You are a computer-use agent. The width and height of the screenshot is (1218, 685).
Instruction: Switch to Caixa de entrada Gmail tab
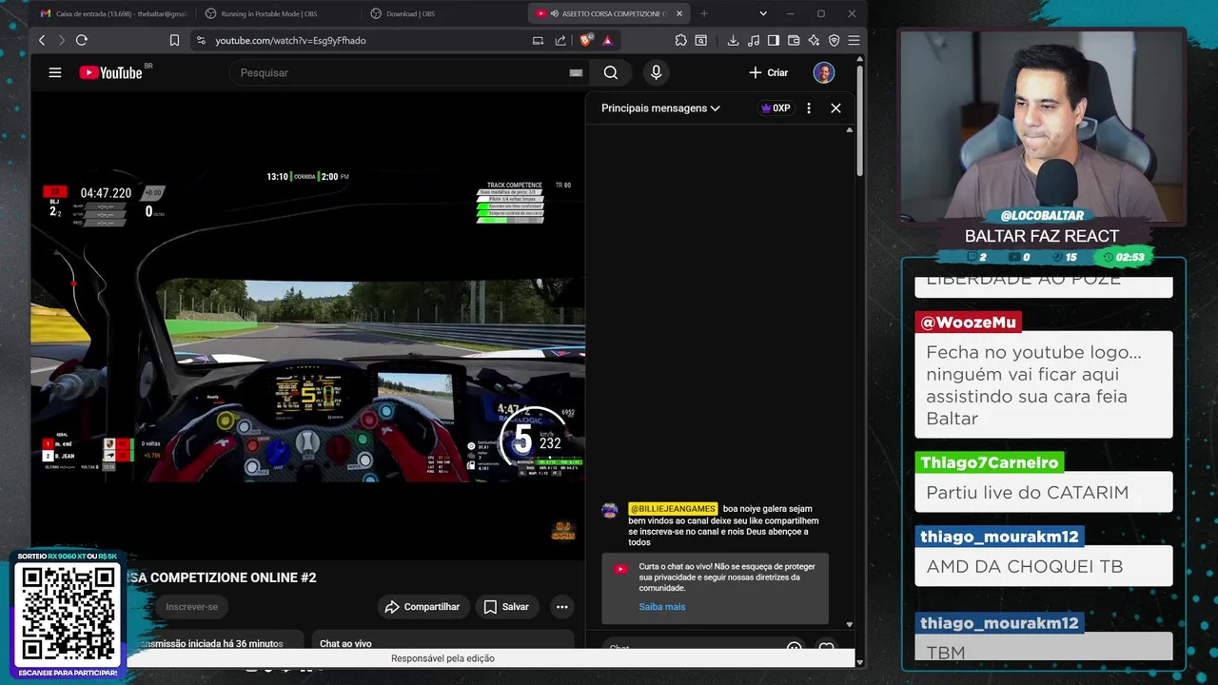(x=113, y=13)
